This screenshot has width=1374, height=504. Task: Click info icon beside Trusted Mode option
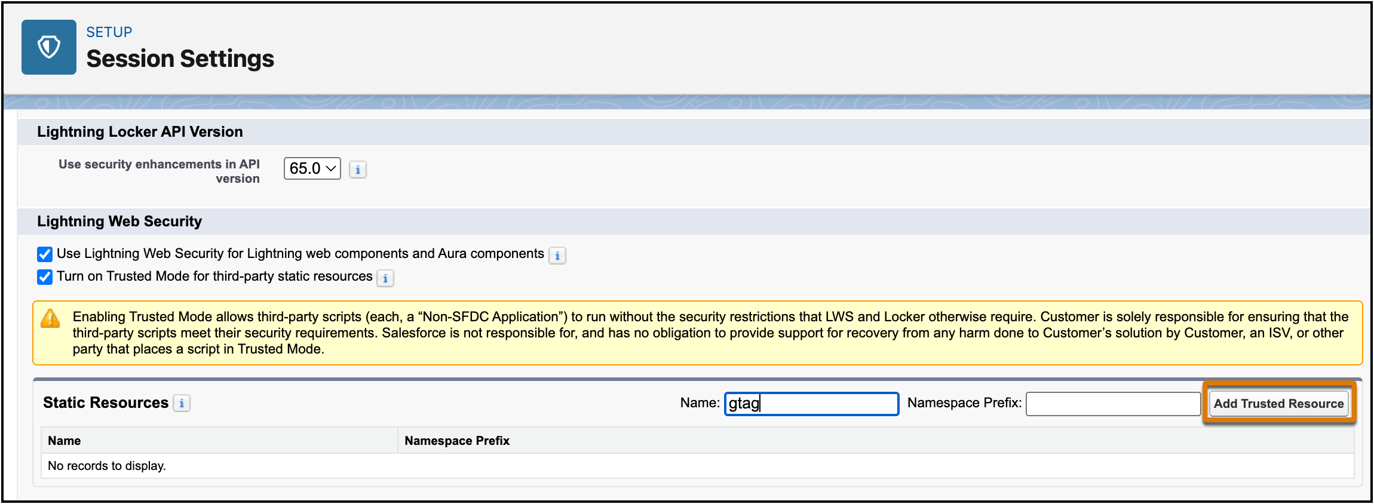click(386, 278)
